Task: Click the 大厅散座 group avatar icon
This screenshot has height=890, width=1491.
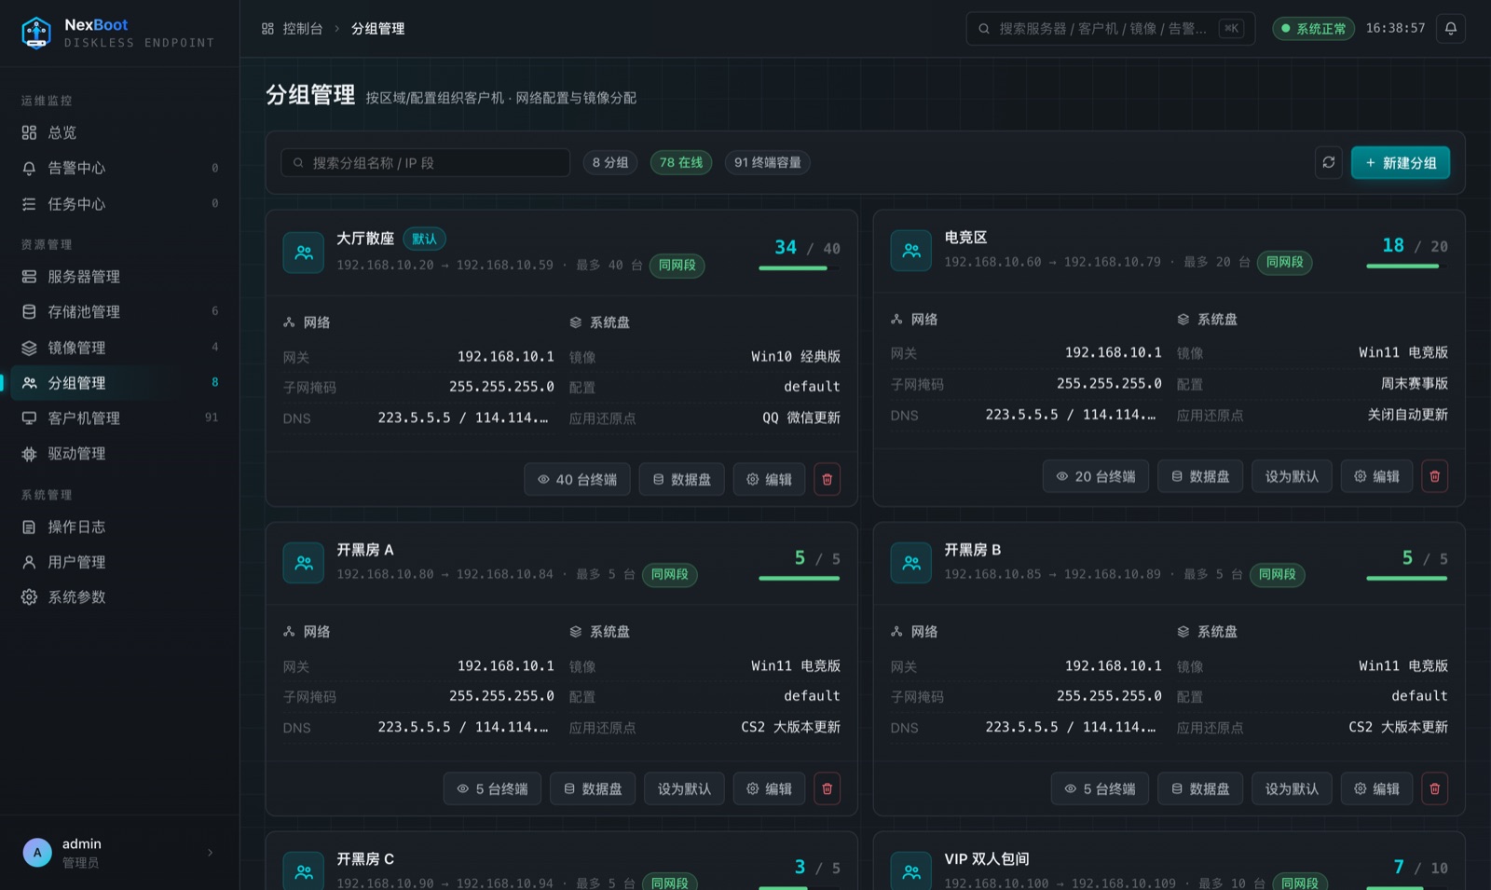Action: click(304, 252)
